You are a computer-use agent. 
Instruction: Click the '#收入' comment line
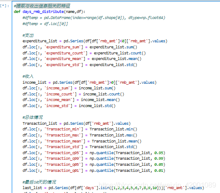point(28,76)
